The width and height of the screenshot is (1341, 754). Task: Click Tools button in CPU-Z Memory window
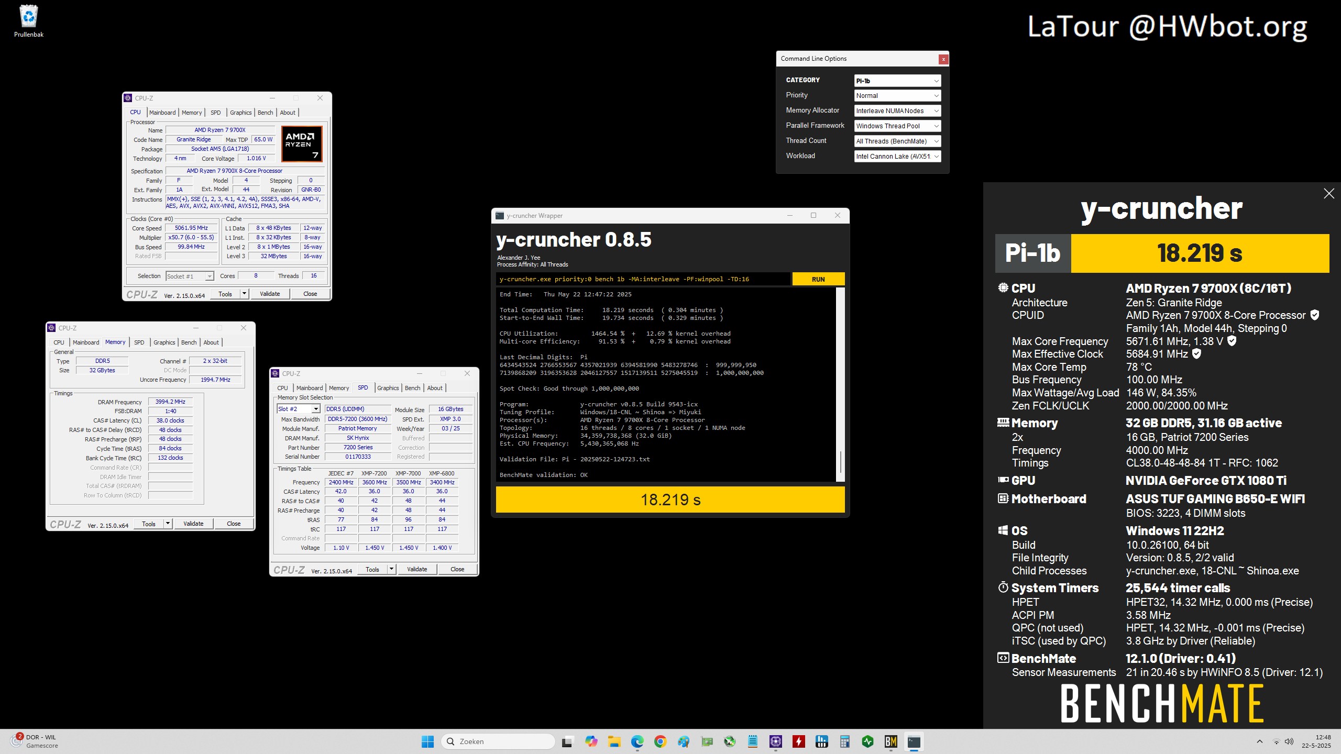pos(149,524)
